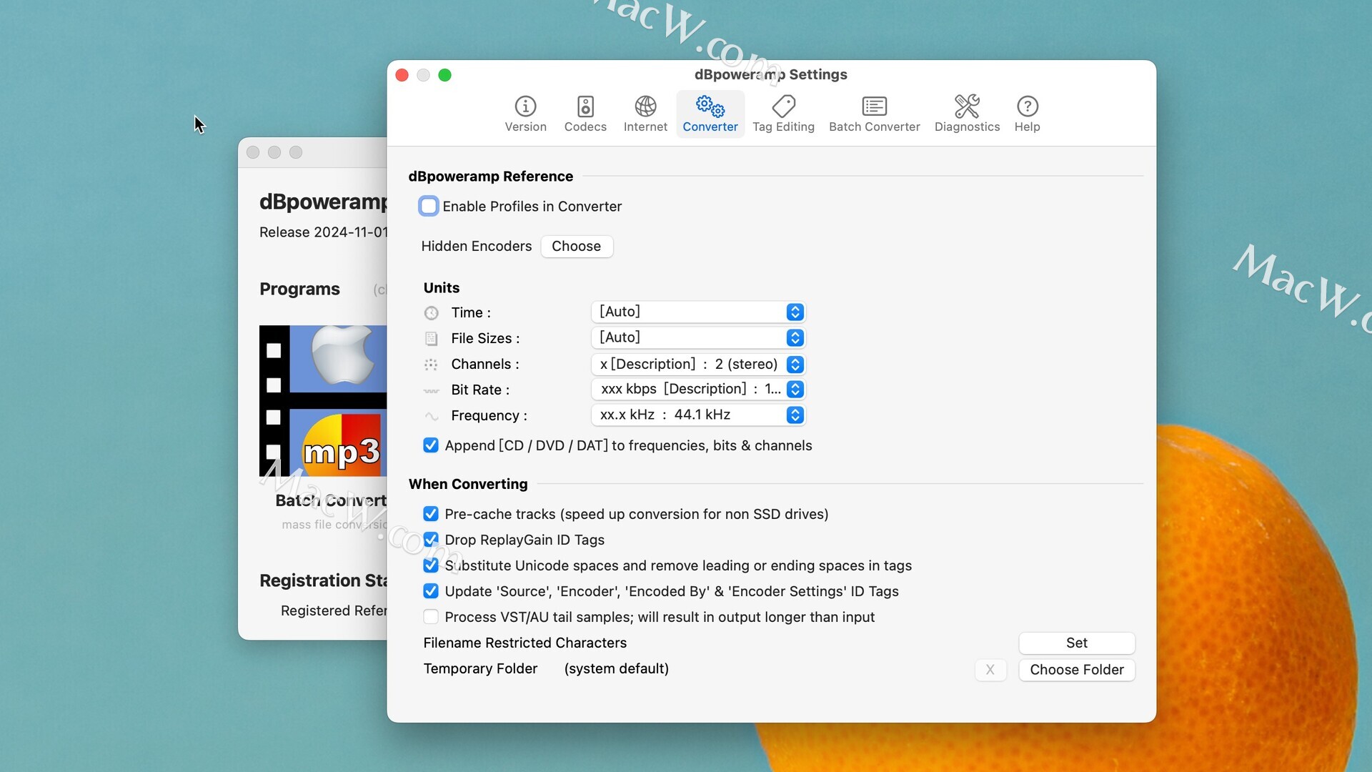1372x772 pixels.
Task: Click Programs heading in background window
Action: tap(299, 289)
